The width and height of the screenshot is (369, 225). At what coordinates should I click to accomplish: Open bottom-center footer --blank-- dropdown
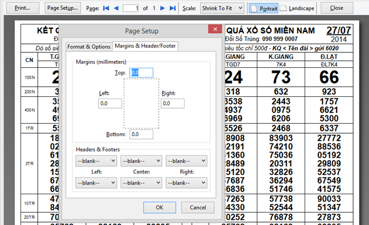pyautogui.click(x=141, y=183)
